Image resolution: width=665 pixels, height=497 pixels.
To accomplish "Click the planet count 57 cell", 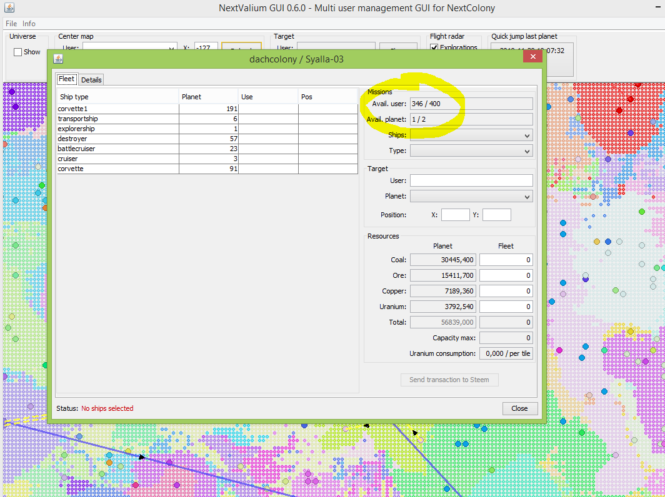I will pyautogui.click(x=208, y=139).
